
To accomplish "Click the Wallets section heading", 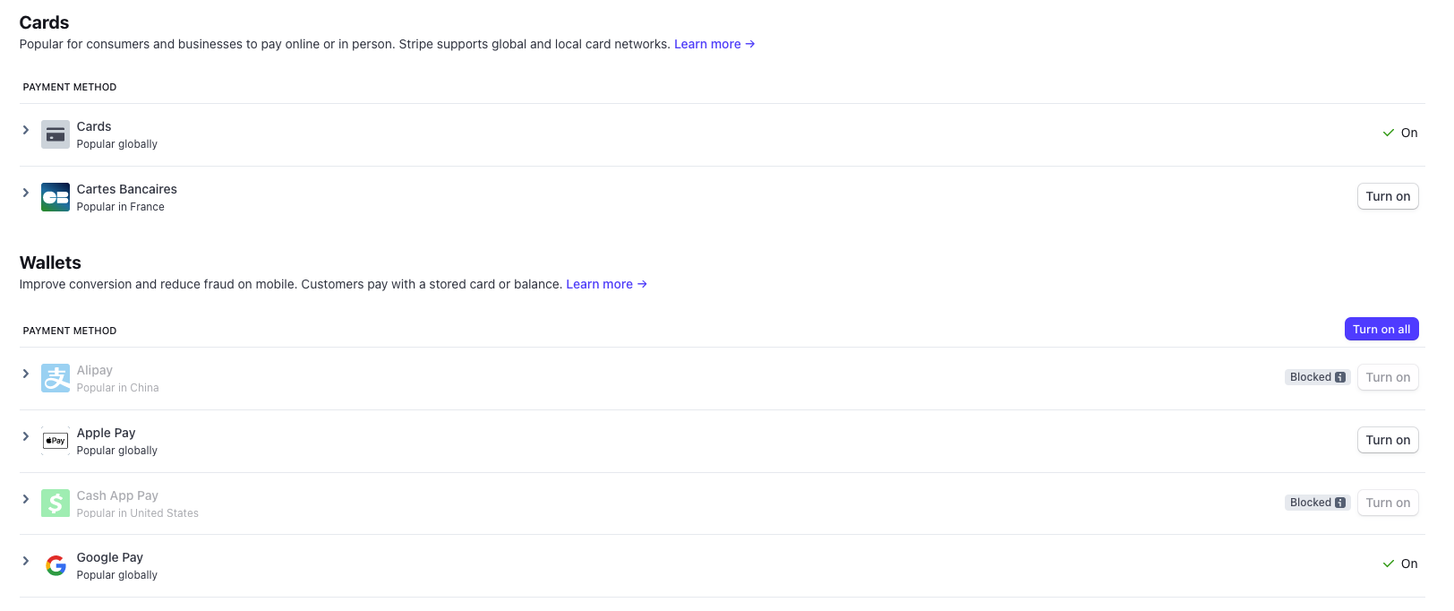I will coord(50,262).
